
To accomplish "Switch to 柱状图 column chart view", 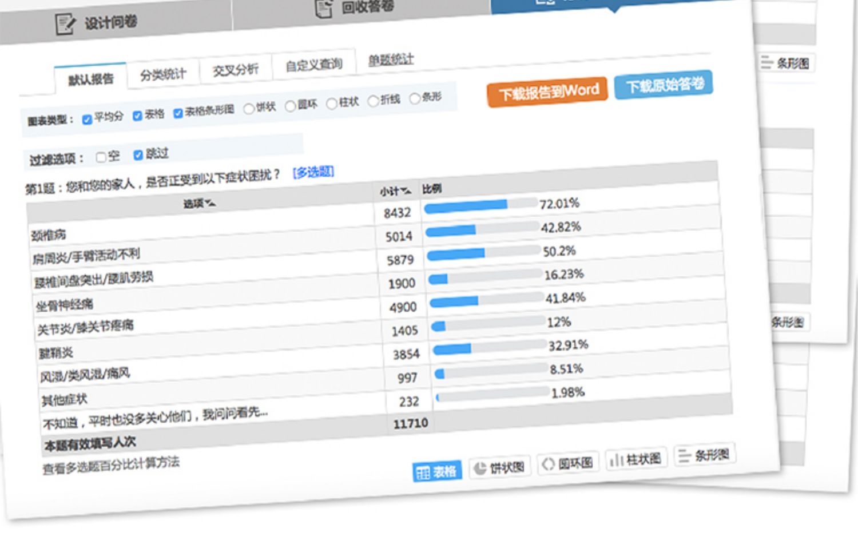I will click(635, 459).
